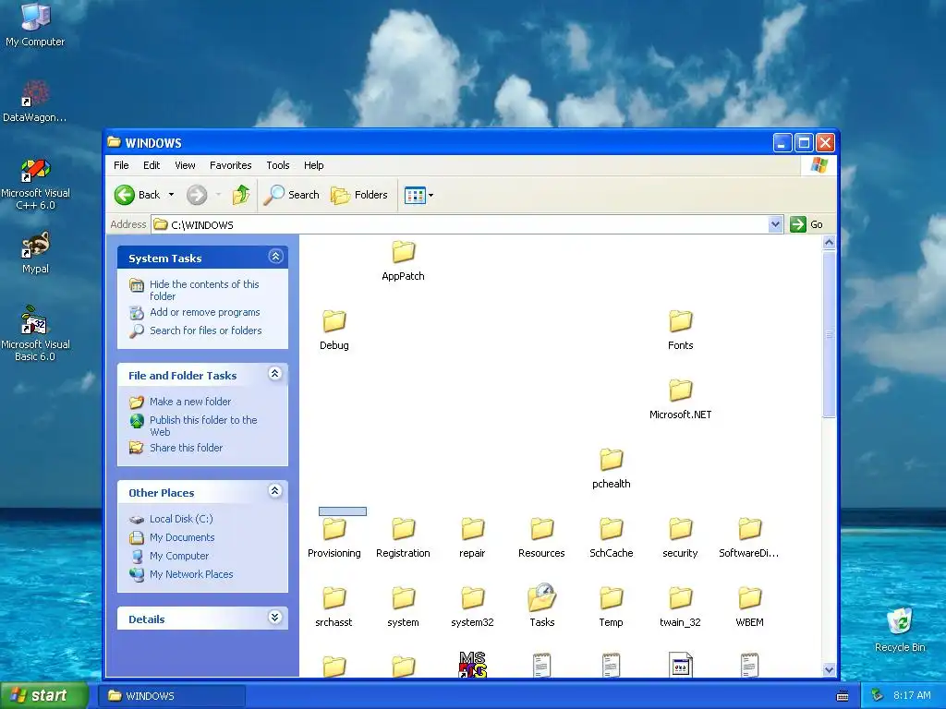946x709 pixels.
Task: Open the Edit menu
Action: tap(152, 165)
